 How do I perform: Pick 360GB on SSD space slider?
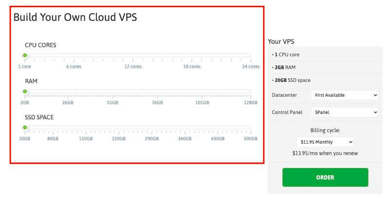click(x=184, y=128)
